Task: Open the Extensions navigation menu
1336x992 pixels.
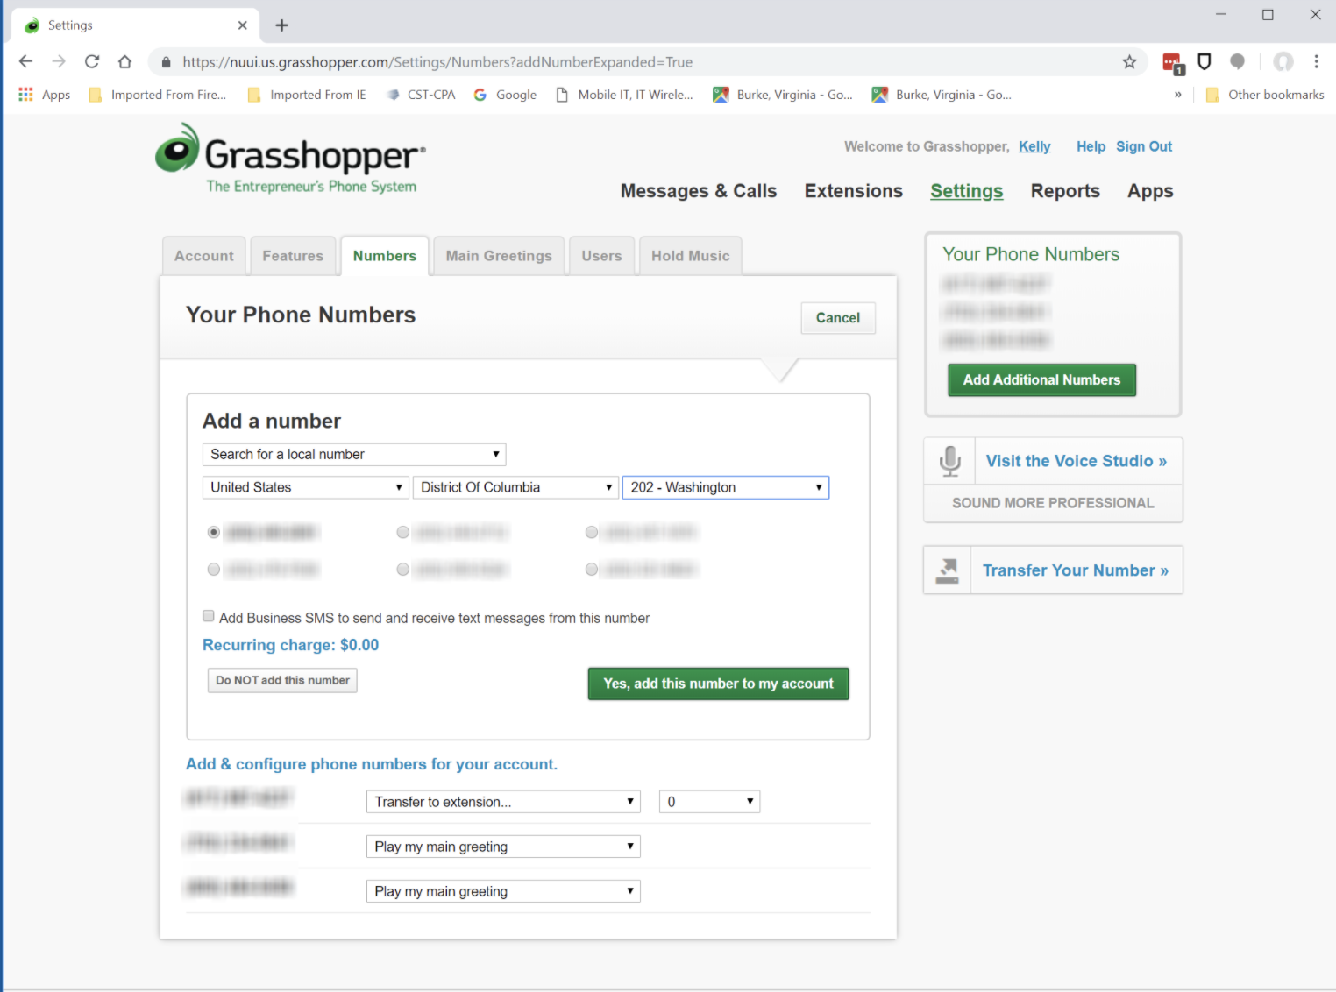Action: pyautogui.click(x=854, y=191)
